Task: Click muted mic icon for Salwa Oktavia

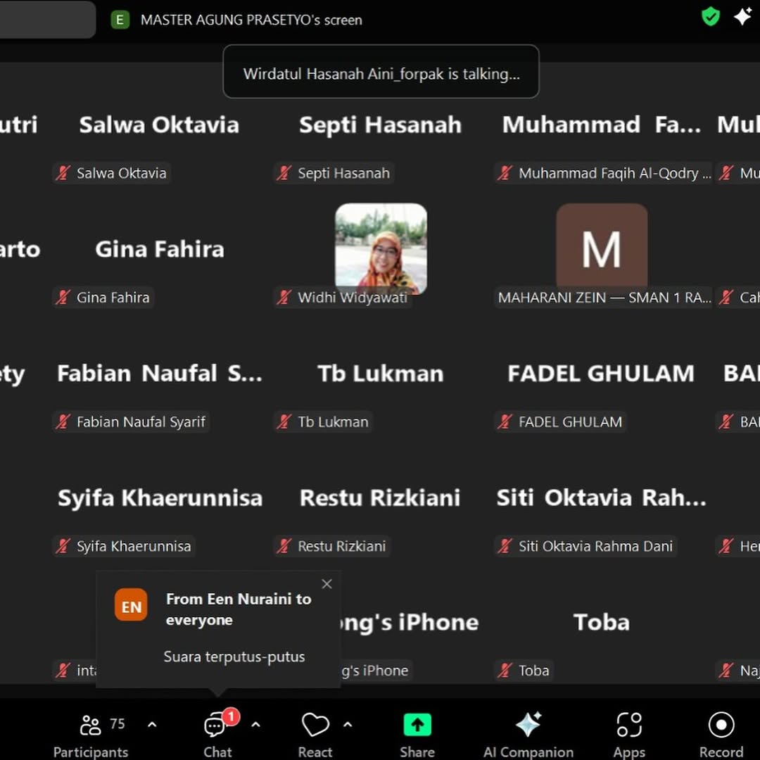Action: (x=64, y=173)
